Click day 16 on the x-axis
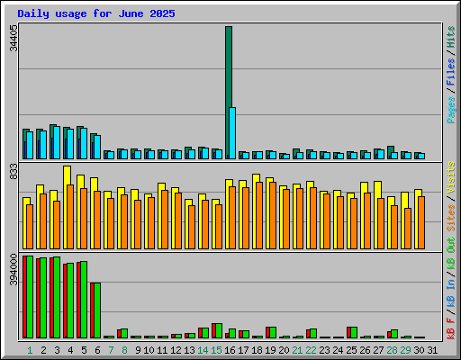This screenshot has width=461, height=360. point(230,350)
